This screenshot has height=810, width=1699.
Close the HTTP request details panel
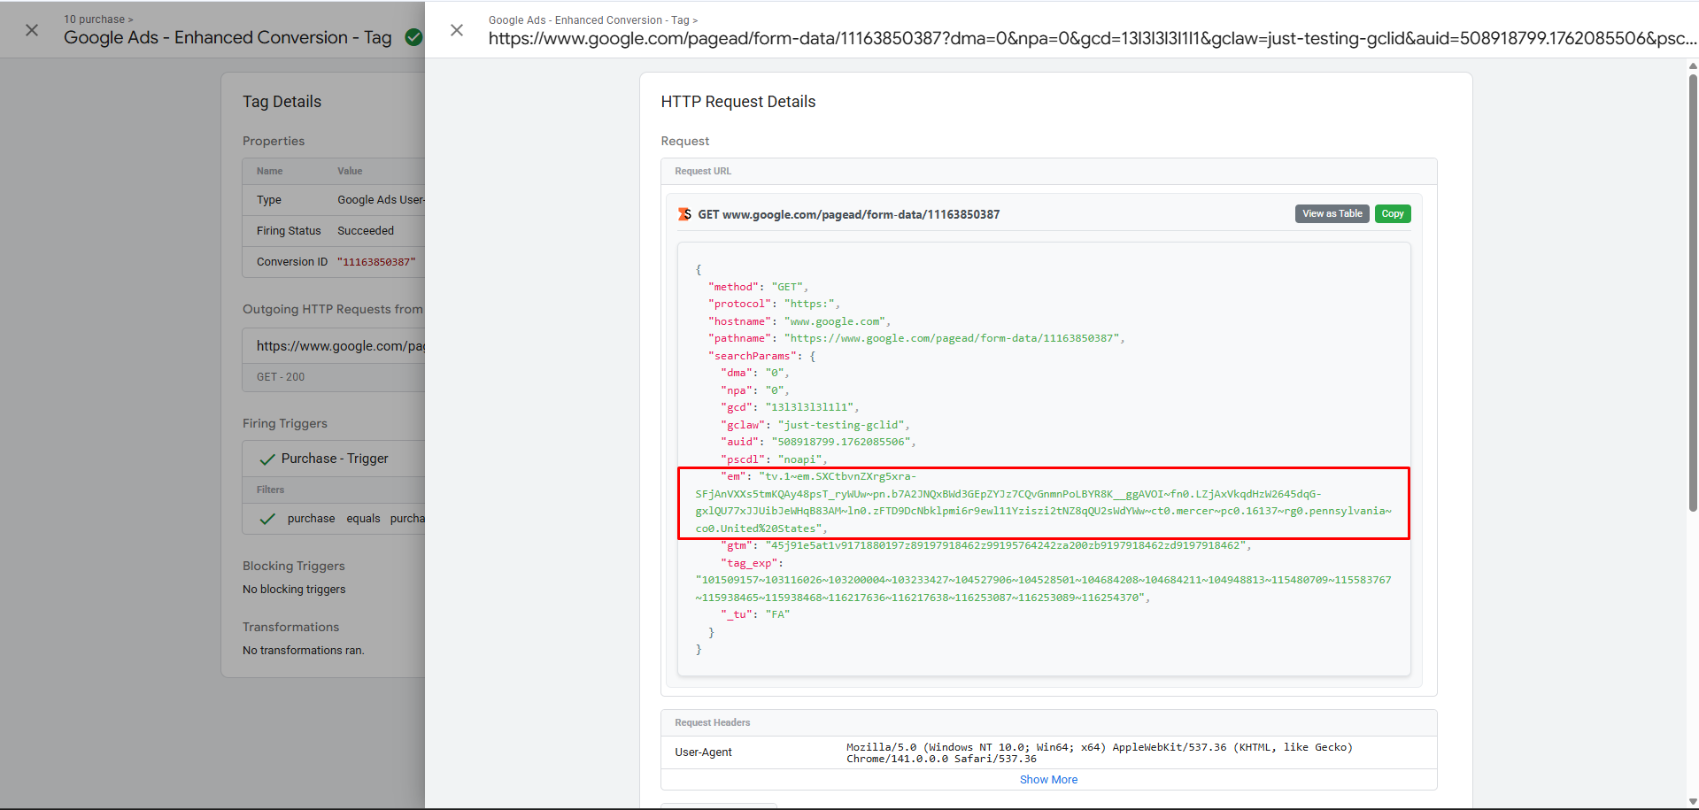point(457,30)
